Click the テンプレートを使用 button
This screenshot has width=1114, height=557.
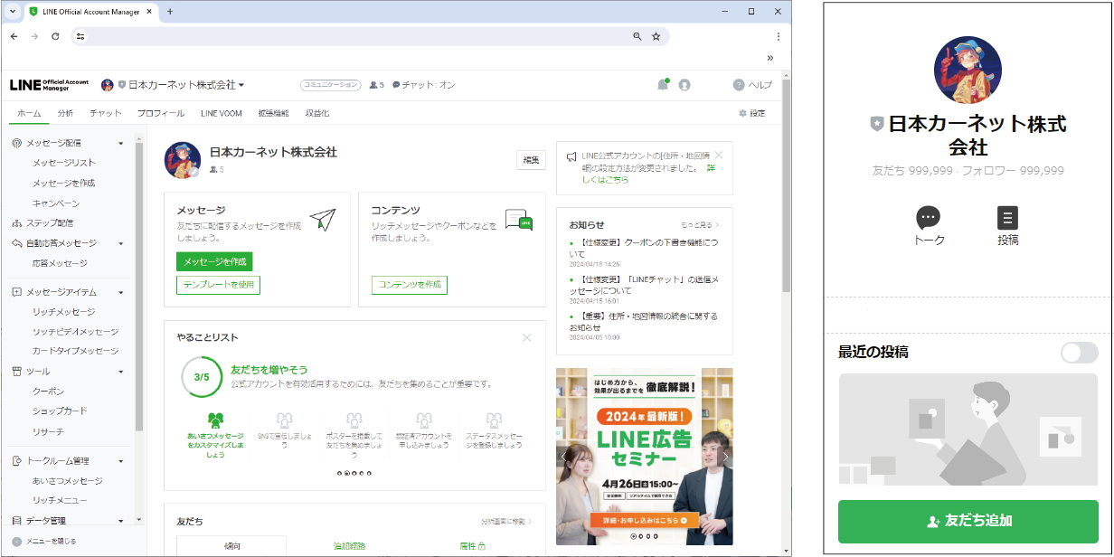[x=218, y=285]
